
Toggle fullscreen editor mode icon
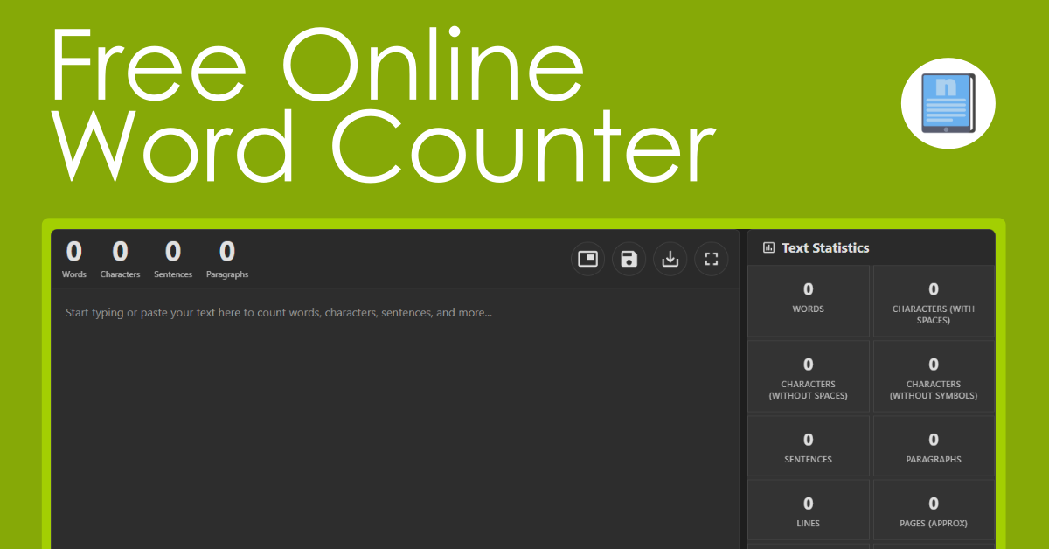point(711,259)
